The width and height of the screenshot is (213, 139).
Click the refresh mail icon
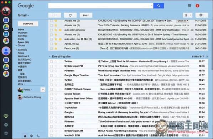pos(70,15)
